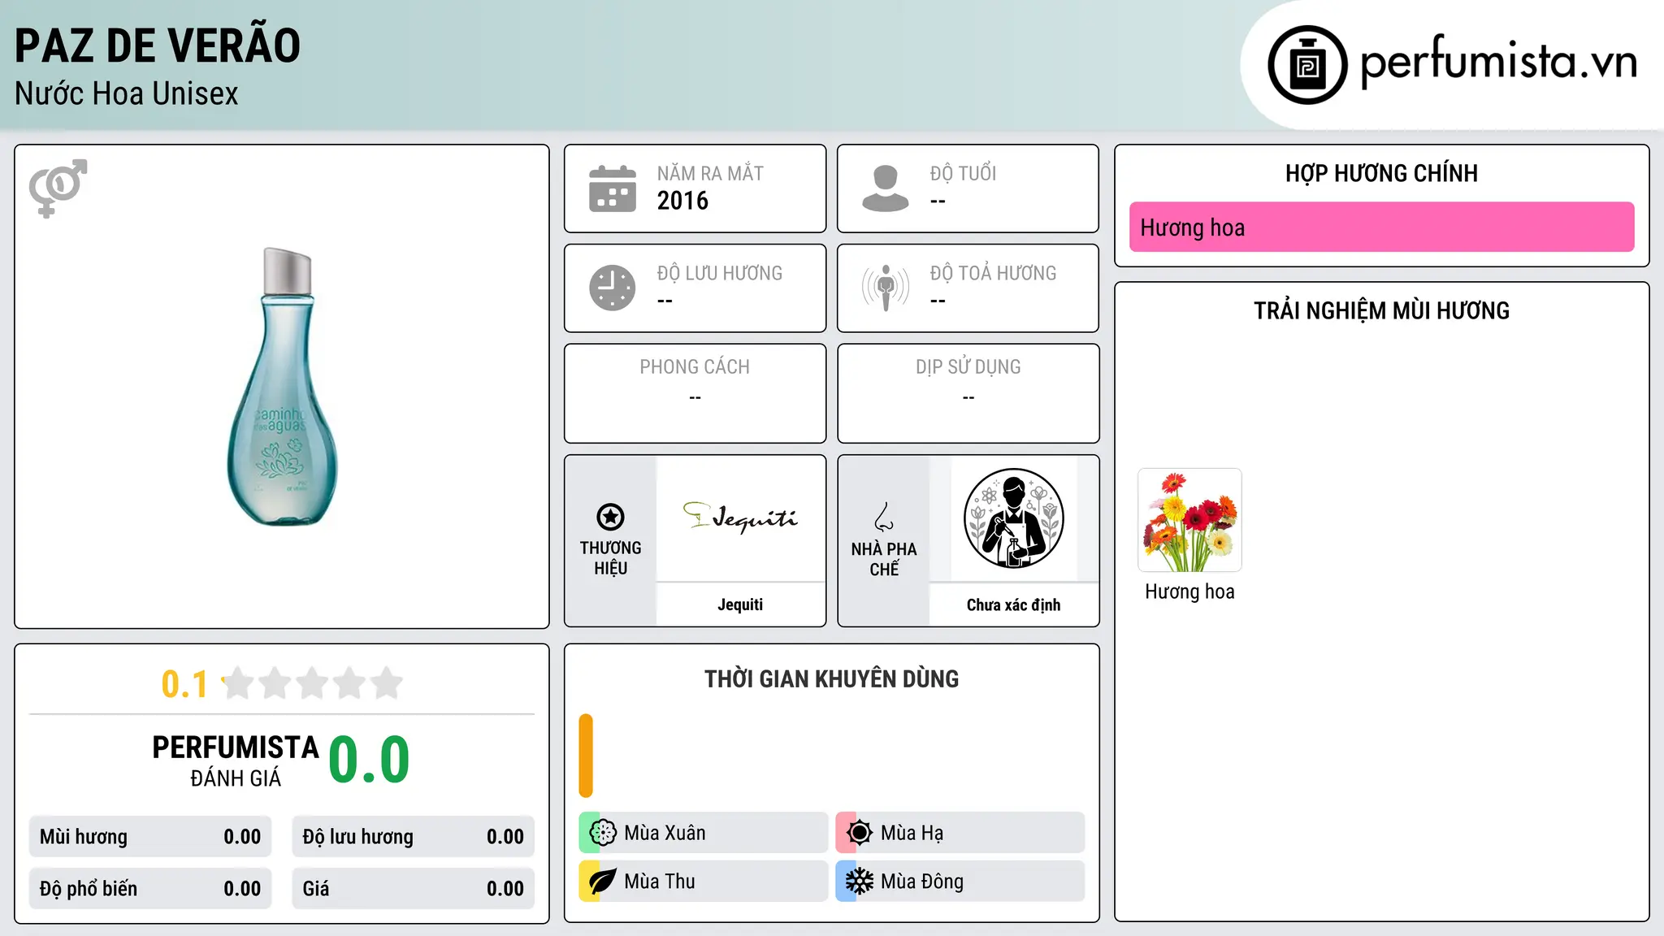The height and width of the screenshot is (936, 1664).
Task: Click the snowflake icon for Mùa Đông
Action: tap(860, 882)
